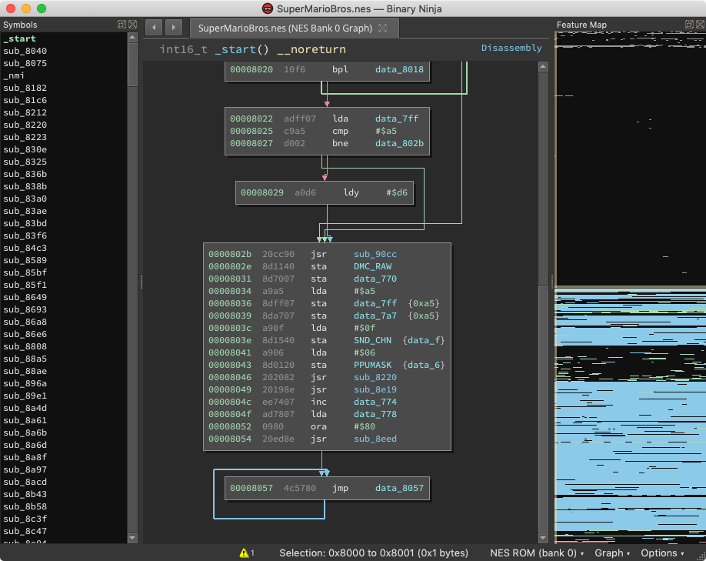The height and width of the screenshot is (561, 706).
Task: Click the #$d6 immediate value
Action: (x=397, y=193)
